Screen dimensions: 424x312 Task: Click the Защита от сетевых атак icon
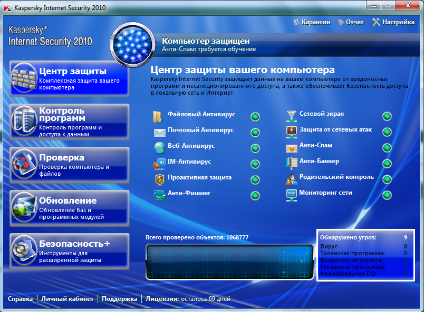pos(292,132)
